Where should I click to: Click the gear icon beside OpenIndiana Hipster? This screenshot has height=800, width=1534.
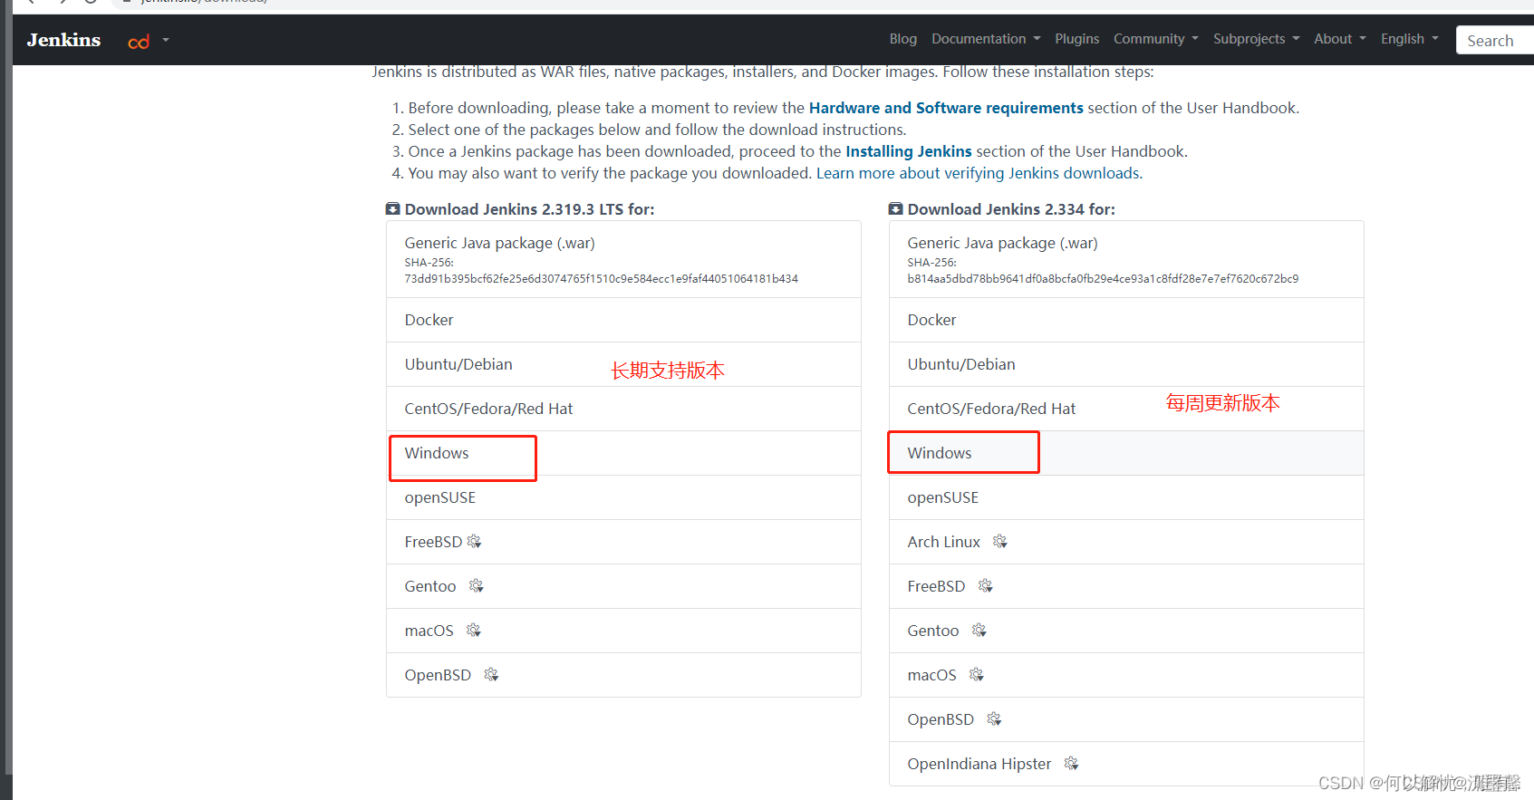pyautogui.click(x=1072, y=764)
